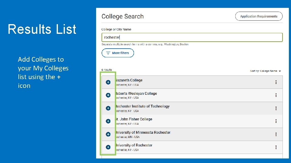This screenshot has height=163, width=291.
Task: Open the Sort by College Name dropdown
Action: (x=266, y=71)
